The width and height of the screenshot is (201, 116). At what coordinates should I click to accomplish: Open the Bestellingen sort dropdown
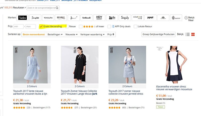click(55, 35)
